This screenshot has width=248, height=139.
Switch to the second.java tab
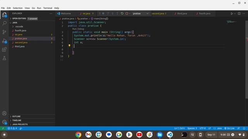click(x=159, y=14)
